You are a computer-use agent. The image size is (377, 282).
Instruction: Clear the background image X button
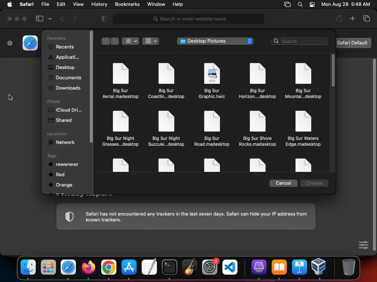click(10, 43)
